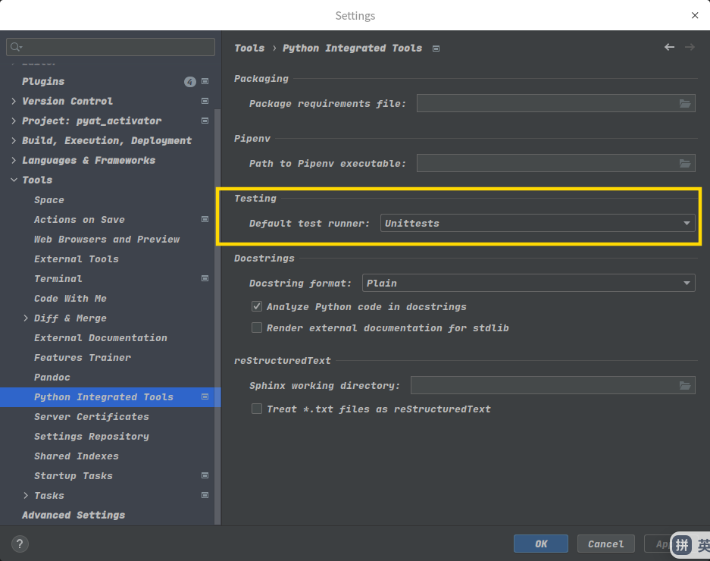Toggle Analyze Python code in docstrings

pyautogui.click(x=257, y=307)
